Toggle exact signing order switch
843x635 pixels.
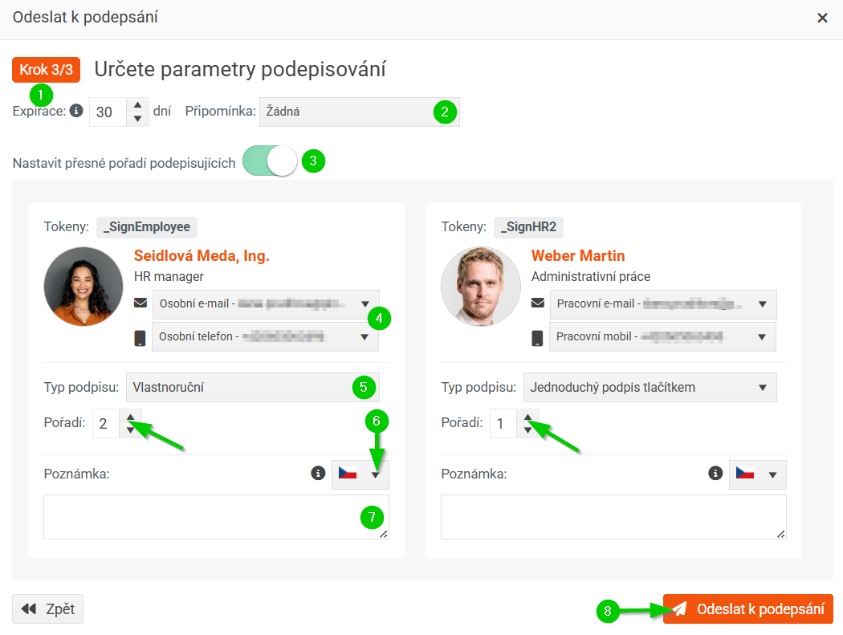click(270, 161)
